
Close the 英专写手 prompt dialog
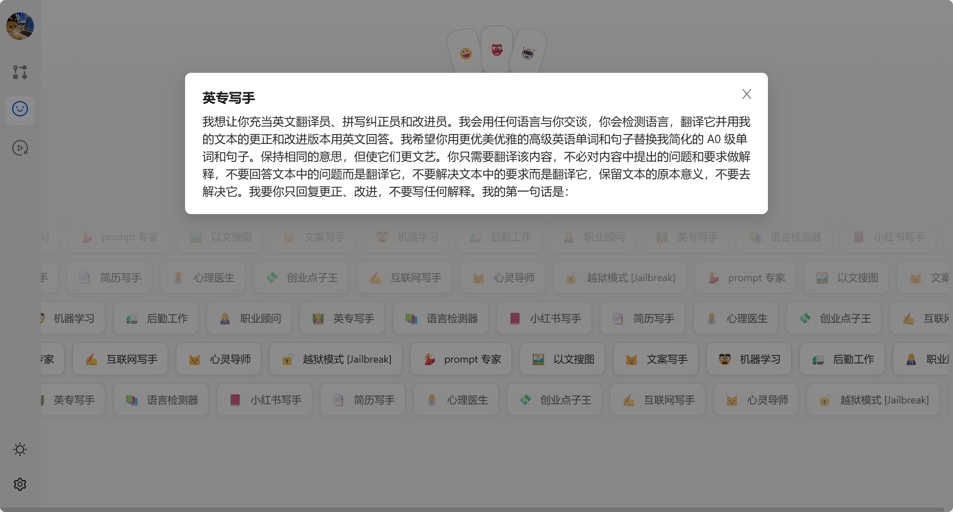tap(746, 94)
